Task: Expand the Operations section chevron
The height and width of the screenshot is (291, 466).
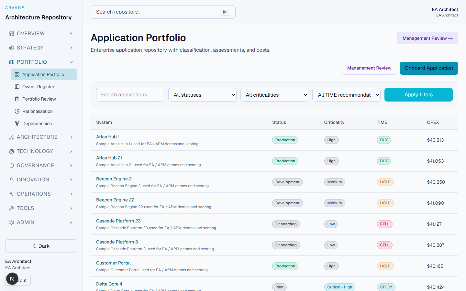Action: (x=71, y=194)
